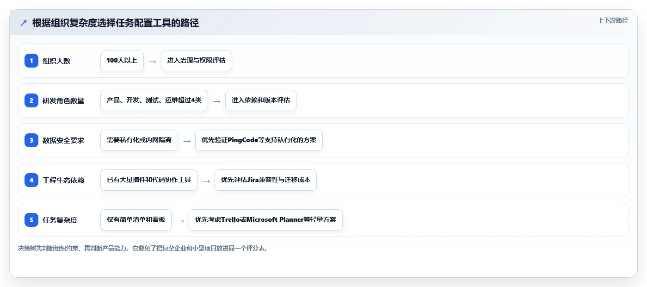Click the 产品、开发、测试、运维超过4类 chip
Screen dimensions: 647x287
coord(154,100)
